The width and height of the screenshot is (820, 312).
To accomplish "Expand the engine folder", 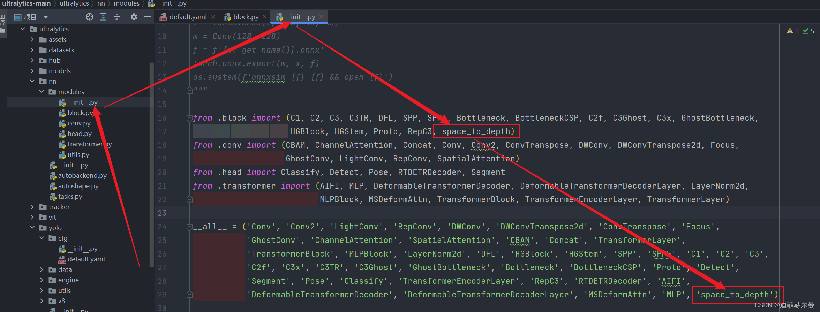I will pyautogui.click(x=42, y=280).
